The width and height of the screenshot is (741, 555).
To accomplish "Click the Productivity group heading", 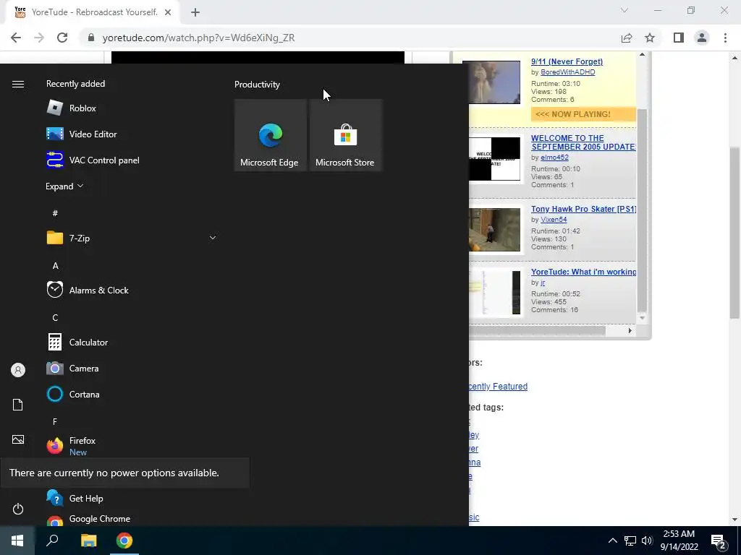I will pos(257,85).
